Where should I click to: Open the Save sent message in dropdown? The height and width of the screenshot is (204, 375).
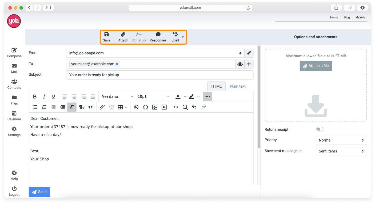(x=341, y=151)
